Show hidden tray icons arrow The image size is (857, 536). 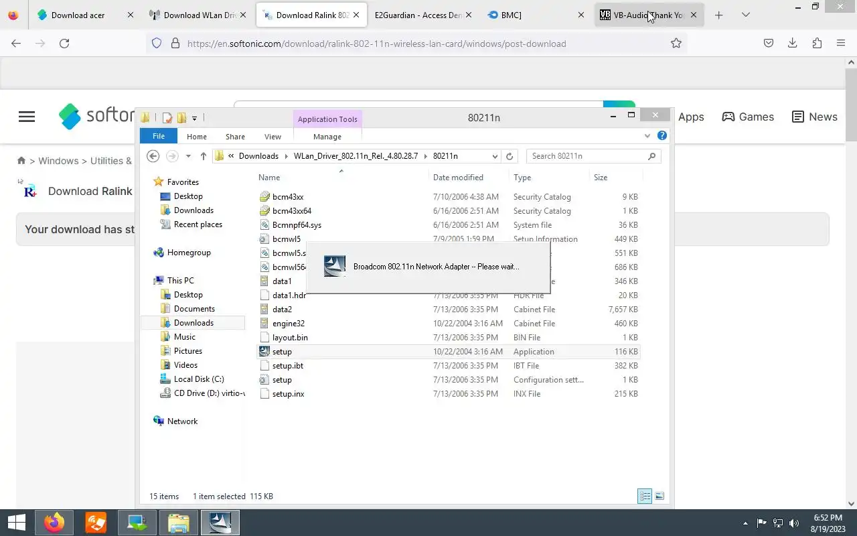point(746,523)
